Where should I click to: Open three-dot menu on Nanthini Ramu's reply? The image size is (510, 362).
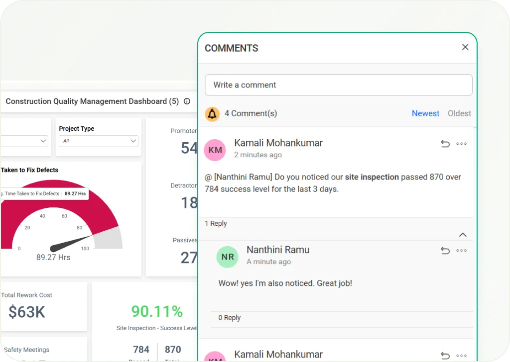462,251
